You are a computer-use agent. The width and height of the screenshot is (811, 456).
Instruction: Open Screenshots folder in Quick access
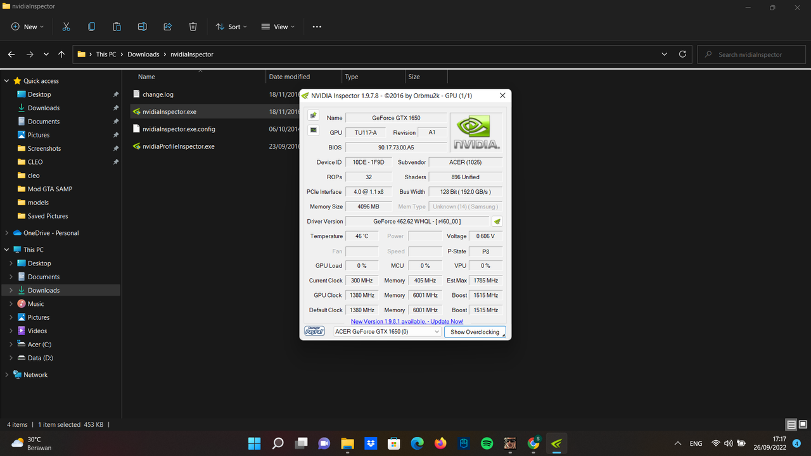click(x=44, y=148)
